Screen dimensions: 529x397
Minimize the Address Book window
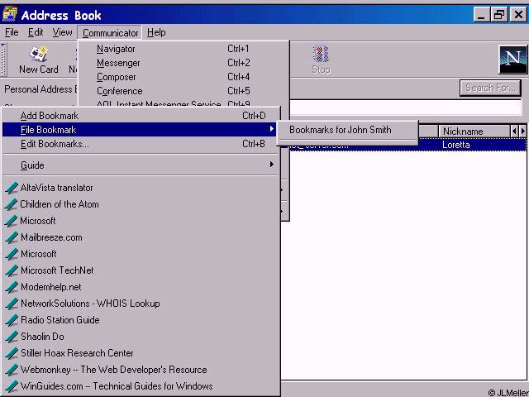482,15
